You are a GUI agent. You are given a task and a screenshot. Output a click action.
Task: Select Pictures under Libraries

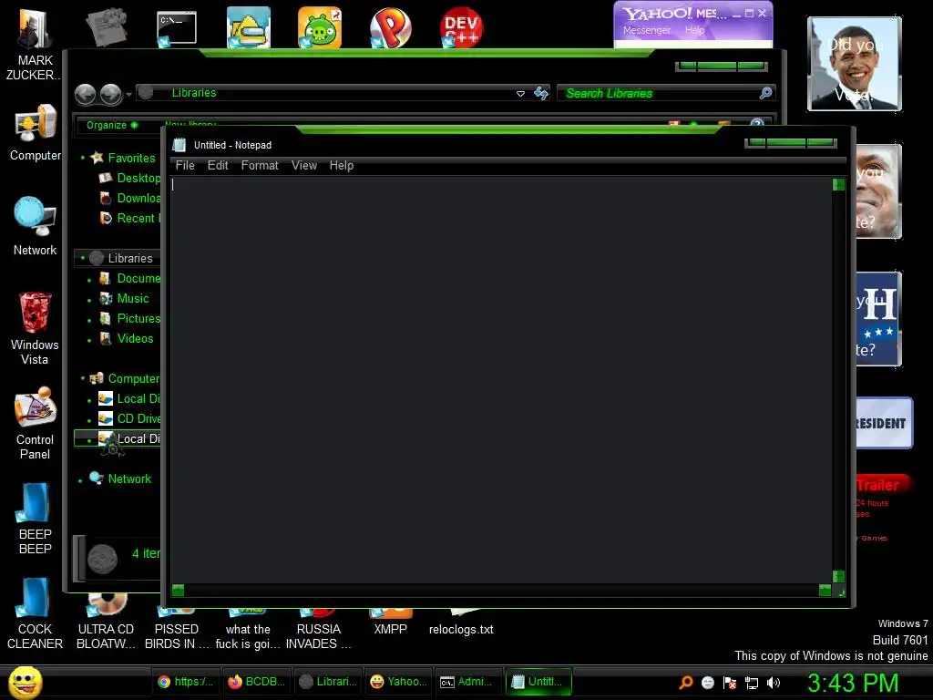coord(131,318)
